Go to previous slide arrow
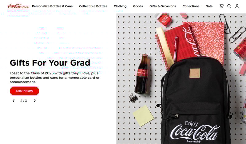The height and width of the screenshot is (144, 246). click(x=14, y=101)
